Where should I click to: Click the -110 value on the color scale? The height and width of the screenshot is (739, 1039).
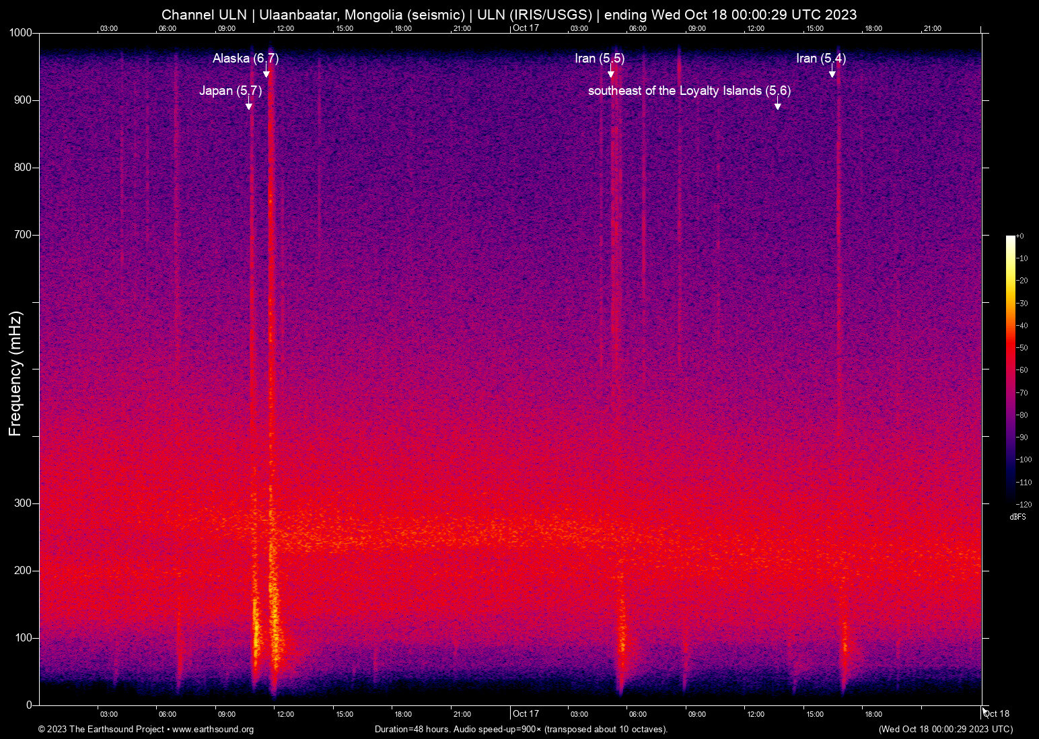[1024, 483]
